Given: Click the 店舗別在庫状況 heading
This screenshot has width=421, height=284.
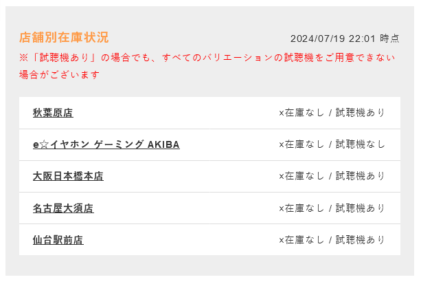Looking at the screenshot, I should click(64, 37).
